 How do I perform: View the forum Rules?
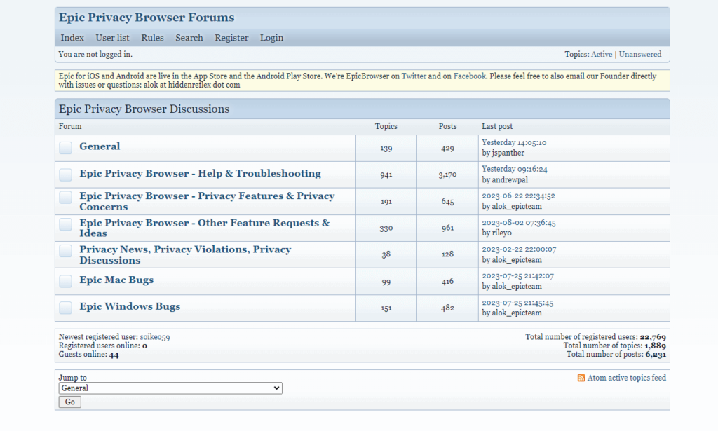152,38
